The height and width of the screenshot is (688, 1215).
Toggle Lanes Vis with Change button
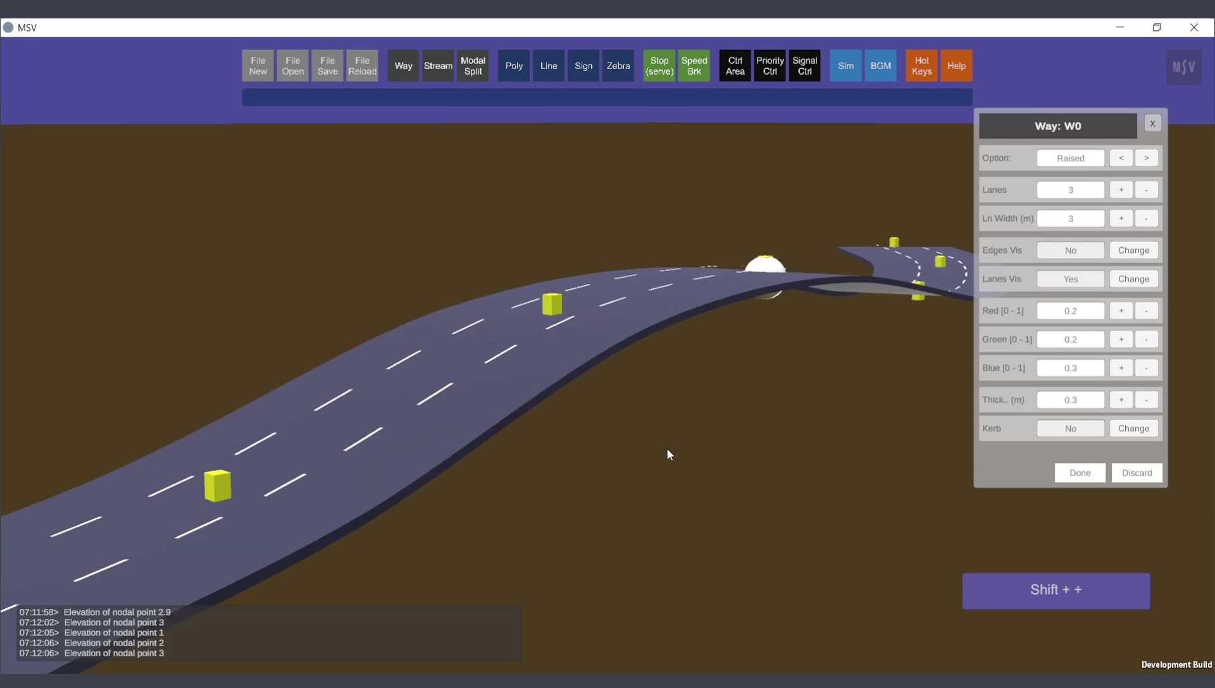[1133, 279]
